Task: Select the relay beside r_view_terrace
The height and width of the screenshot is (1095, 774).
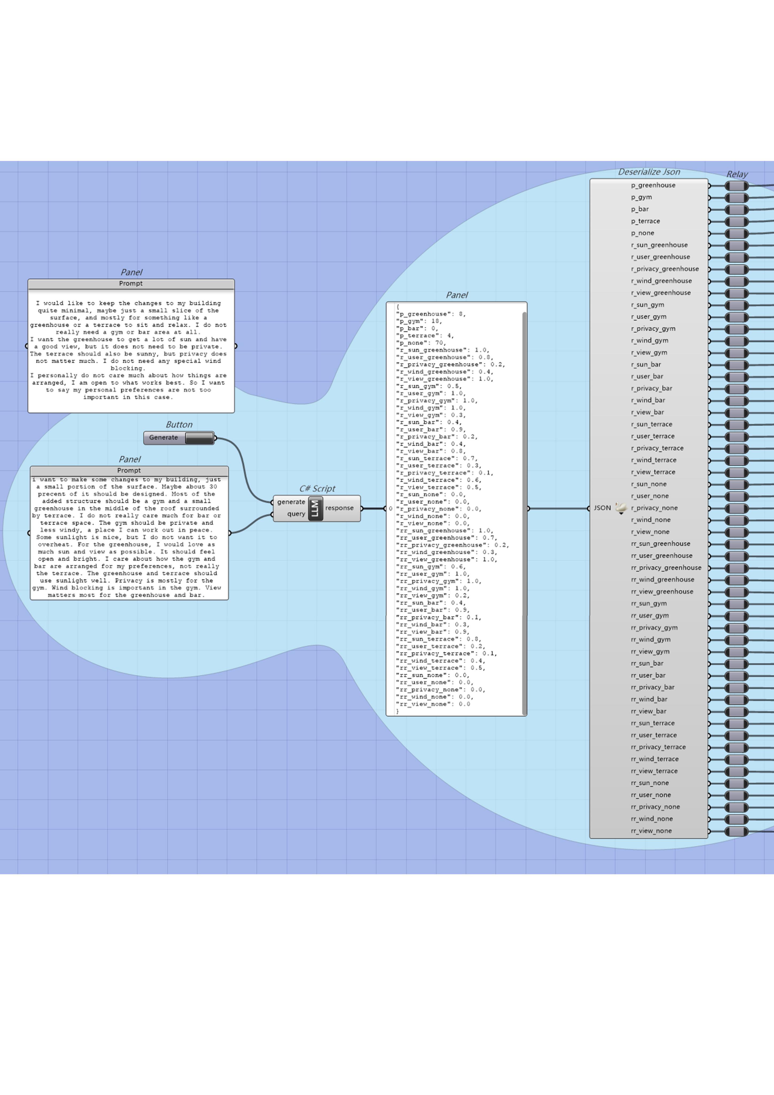Action: [x=736, y=473]
